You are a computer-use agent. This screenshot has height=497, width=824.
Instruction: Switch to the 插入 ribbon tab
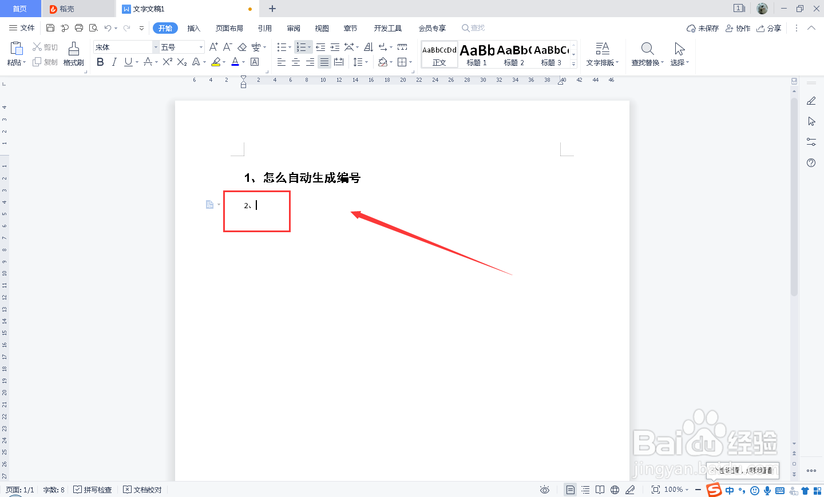(193, 27)
